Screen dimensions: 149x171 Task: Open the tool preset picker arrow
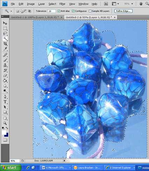(x=11, y=11)
